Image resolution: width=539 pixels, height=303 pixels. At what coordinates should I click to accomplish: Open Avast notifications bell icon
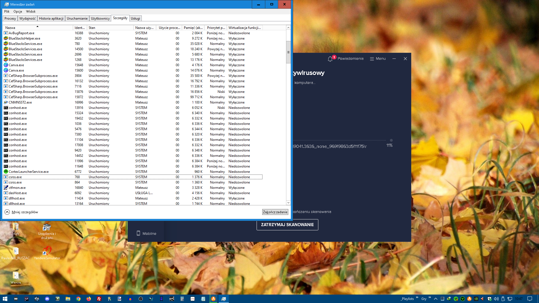330,59
